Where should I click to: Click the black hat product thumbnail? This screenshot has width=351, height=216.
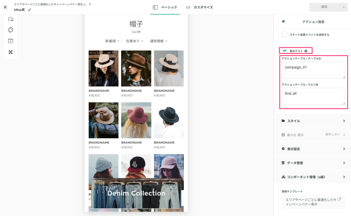(x=169, y=120)
